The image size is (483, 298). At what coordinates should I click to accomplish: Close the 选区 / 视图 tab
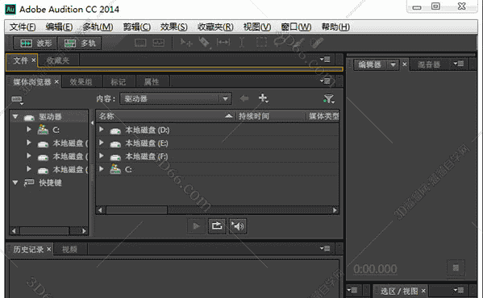point(423,291)
